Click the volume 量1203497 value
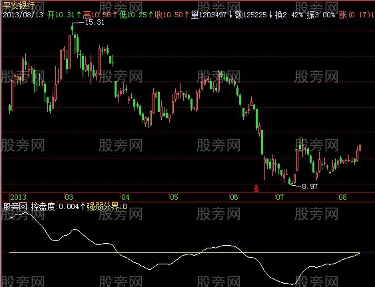The image size is (375, 287). (x=208, y=15)
